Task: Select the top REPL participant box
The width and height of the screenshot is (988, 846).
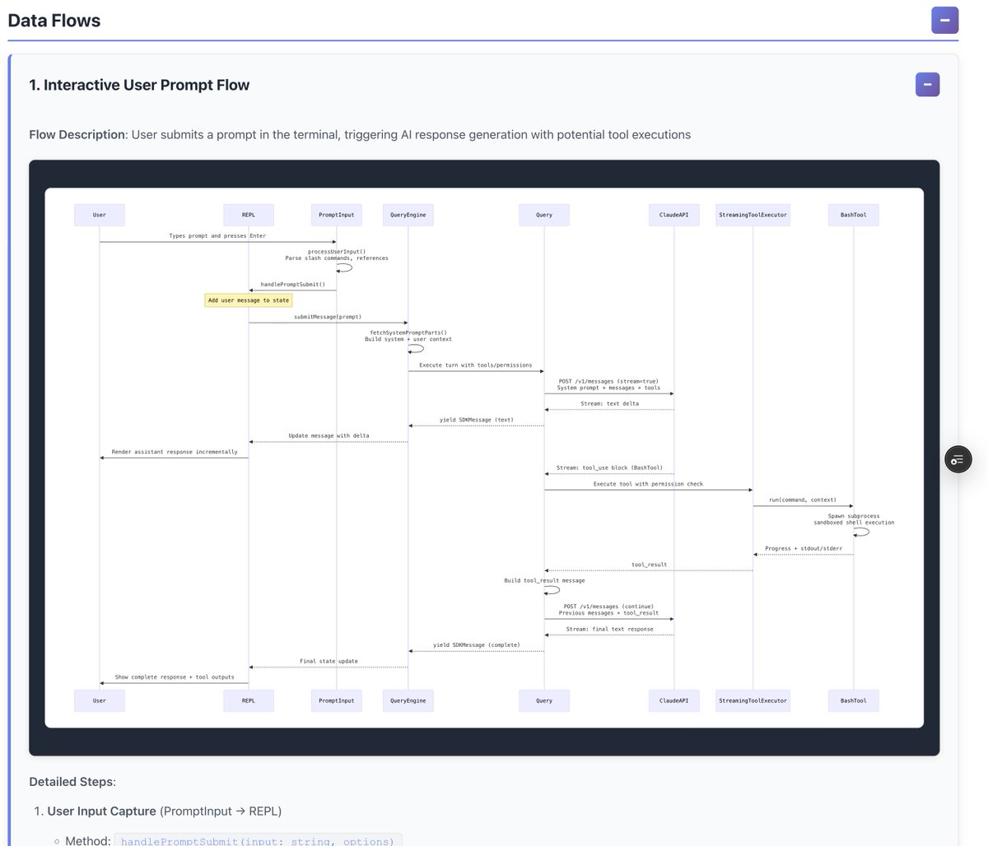Action: click(x=249, y=215)
